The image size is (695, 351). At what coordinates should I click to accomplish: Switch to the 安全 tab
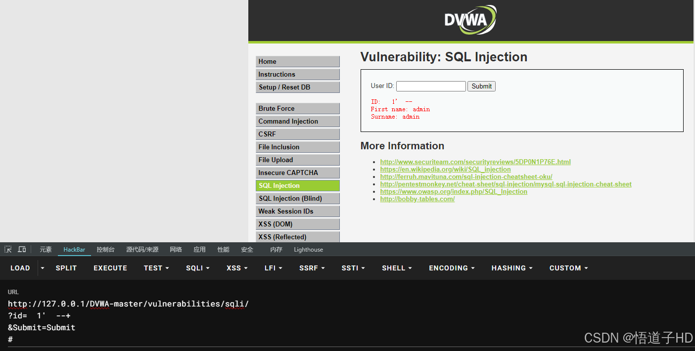pos(247,250)
